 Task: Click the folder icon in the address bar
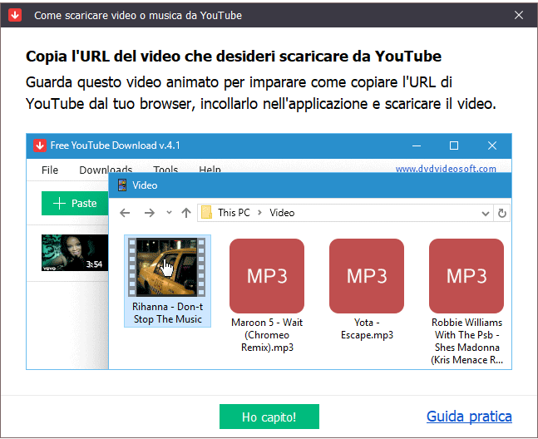click(206, 212)
